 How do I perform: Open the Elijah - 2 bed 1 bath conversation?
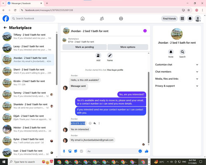pos(28,118)
